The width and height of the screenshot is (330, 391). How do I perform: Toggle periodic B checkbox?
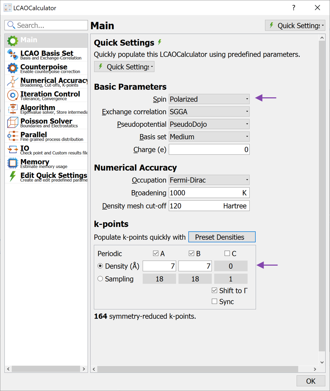click(191, 253)
